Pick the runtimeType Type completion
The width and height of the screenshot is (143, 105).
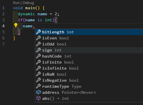tap(89, 86)
